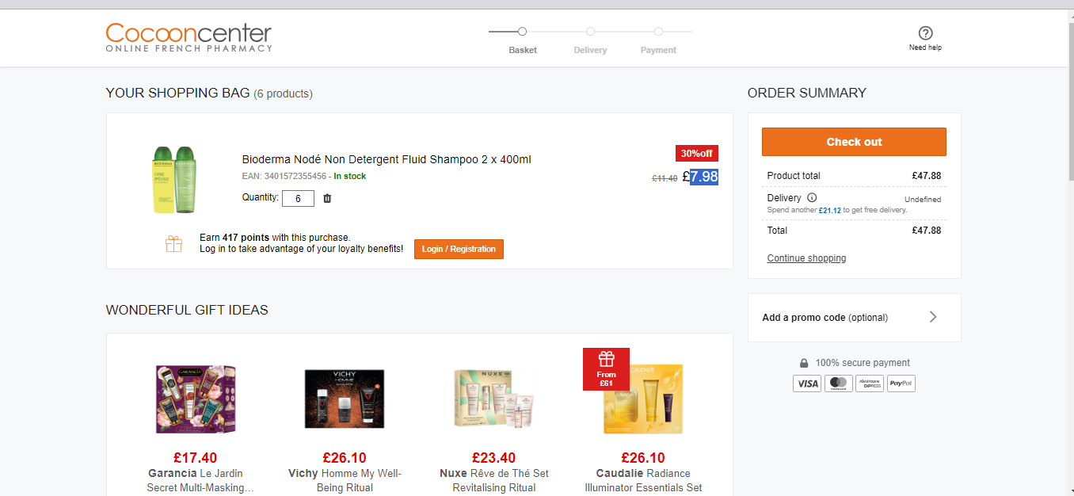Click the Vichy £26.10 price
This screenshot has height=496, width=1074.
click(x=345, y=458)
